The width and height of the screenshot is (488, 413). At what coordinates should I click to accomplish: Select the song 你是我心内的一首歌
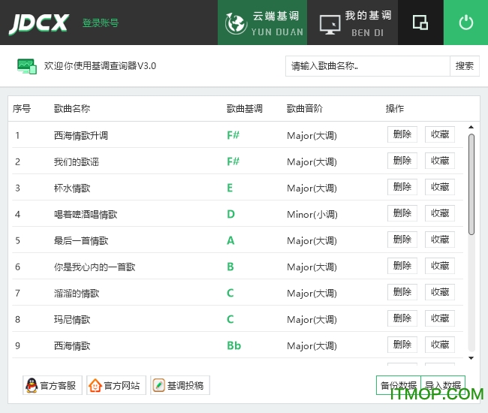point(95,267)
